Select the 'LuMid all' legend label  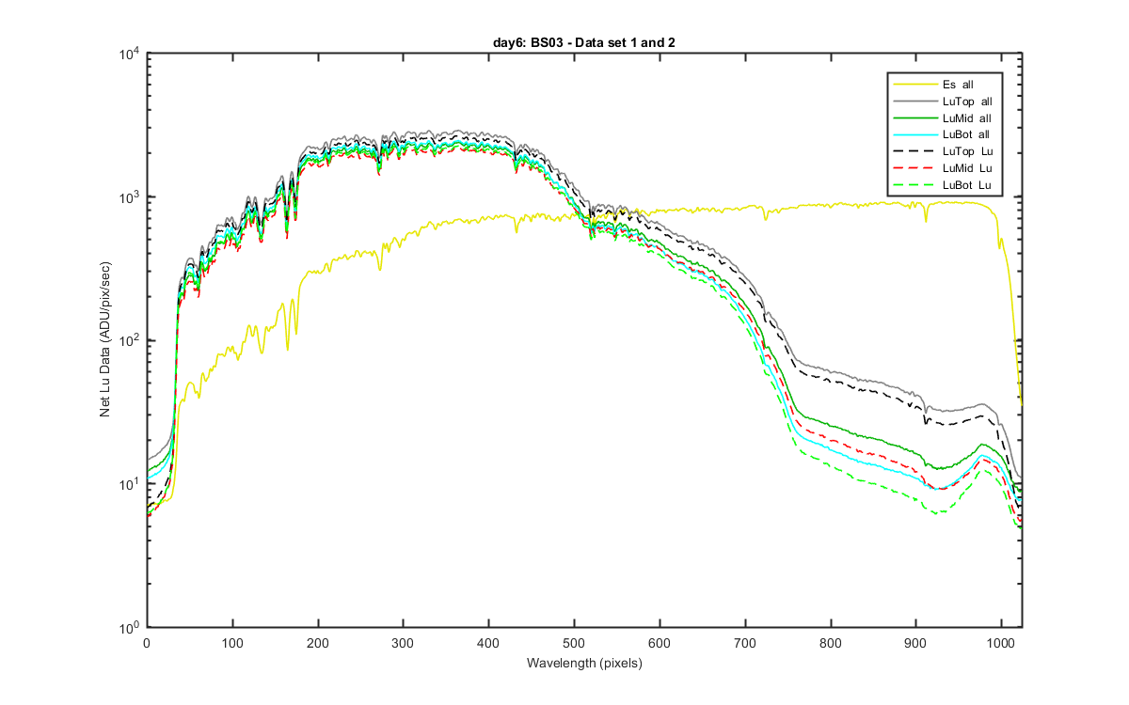[966, 118]
